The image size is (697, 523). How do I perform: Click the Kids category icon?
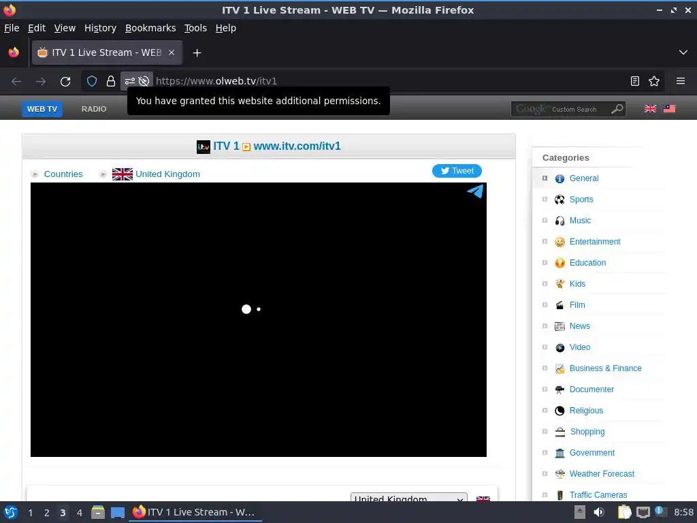click(x=560, y=284)
